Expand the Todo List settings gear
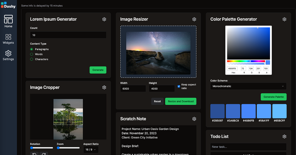296x155 pixels. [x=284, y=136]
